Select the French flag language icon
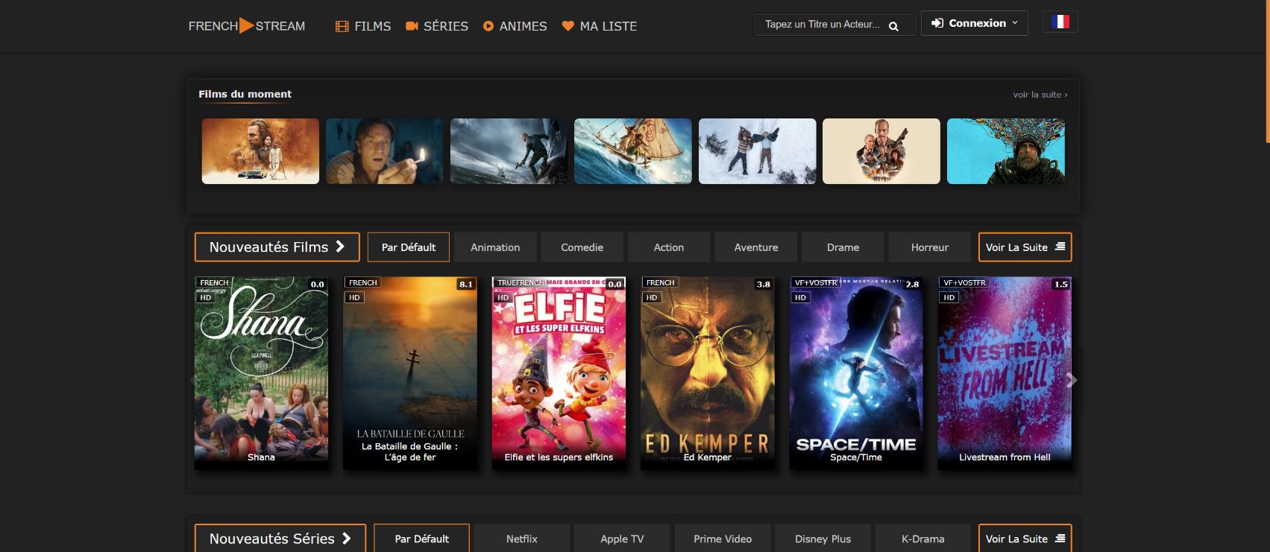1270x552 pixels. [x=1060, y=22]
